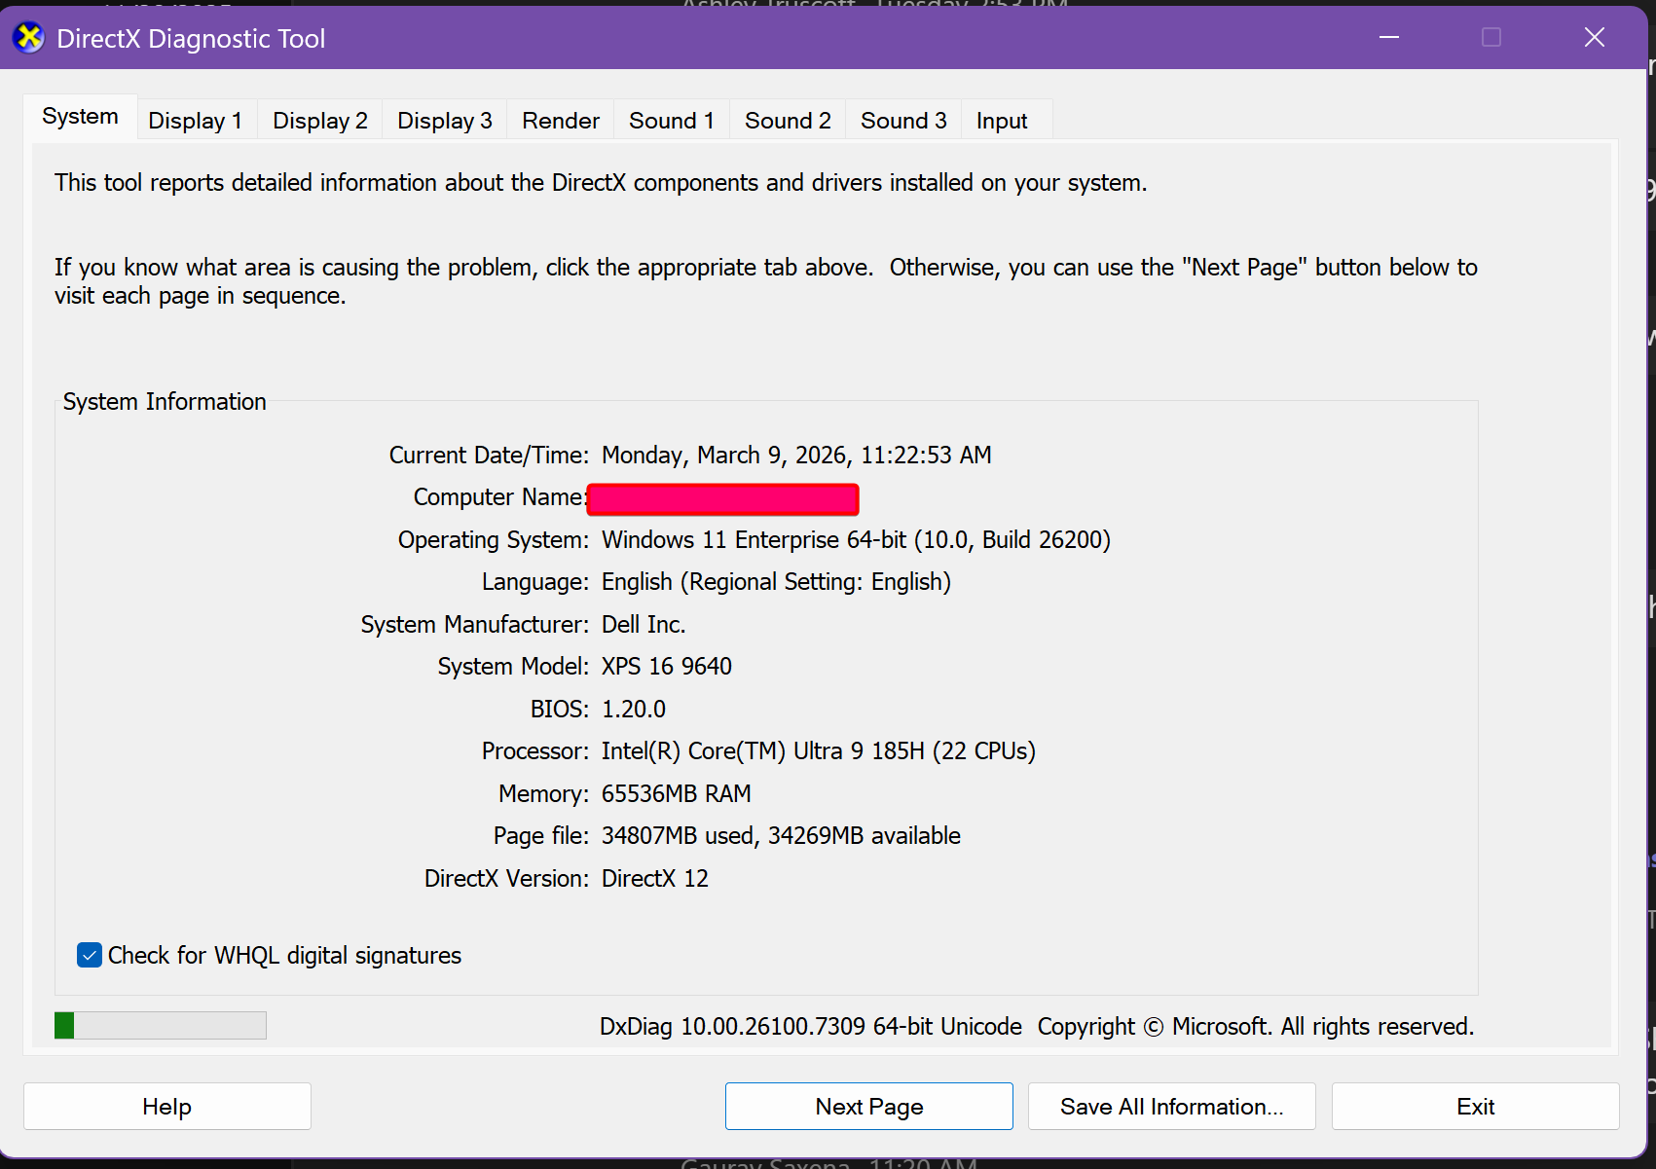Click the Current Date/Time value

796,456
